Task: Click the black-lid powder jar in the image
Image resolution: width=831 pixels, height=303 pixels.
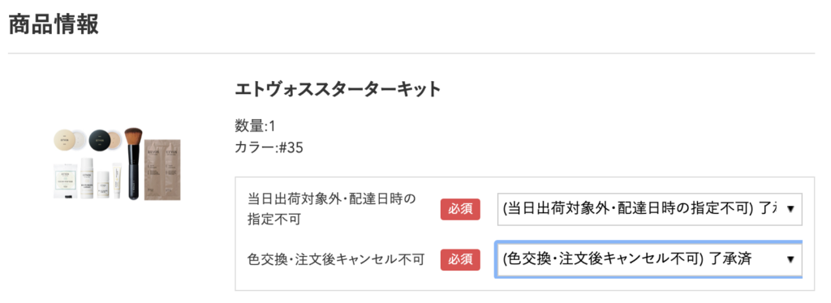Action: coord(105,140)
